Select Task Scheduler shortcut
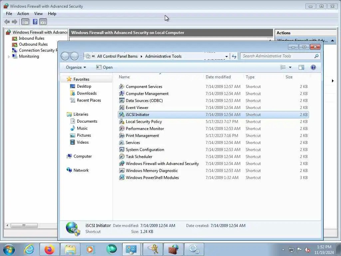341x256 pixels. (x=213, y=157)
